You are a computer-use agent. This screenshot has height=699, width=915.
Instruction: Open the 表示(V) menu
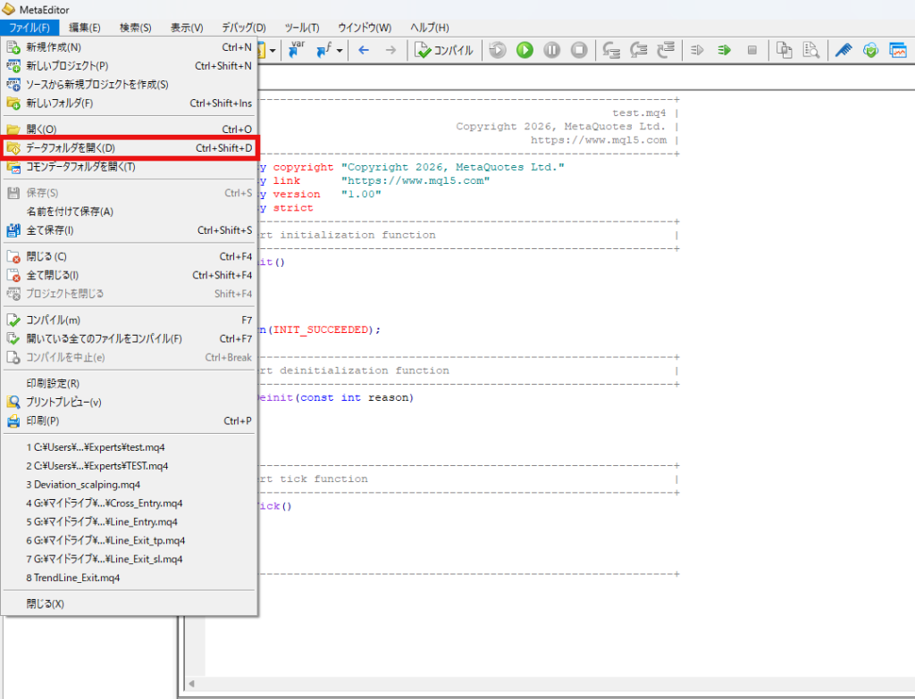[187, 28]
